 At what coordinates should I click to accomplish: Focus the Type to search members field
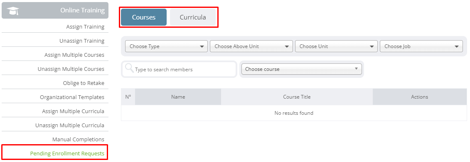click(x=179, y=69)
